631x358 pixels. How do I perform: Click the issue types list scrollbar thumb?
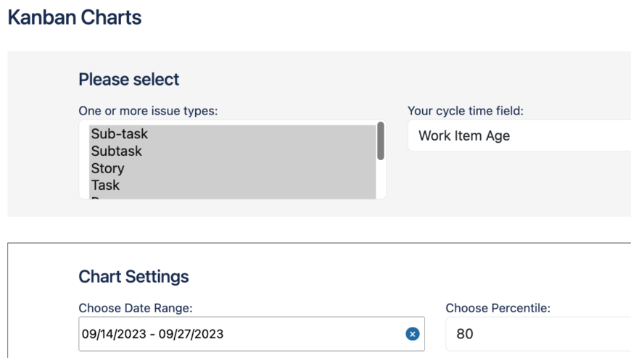[381, 141]
